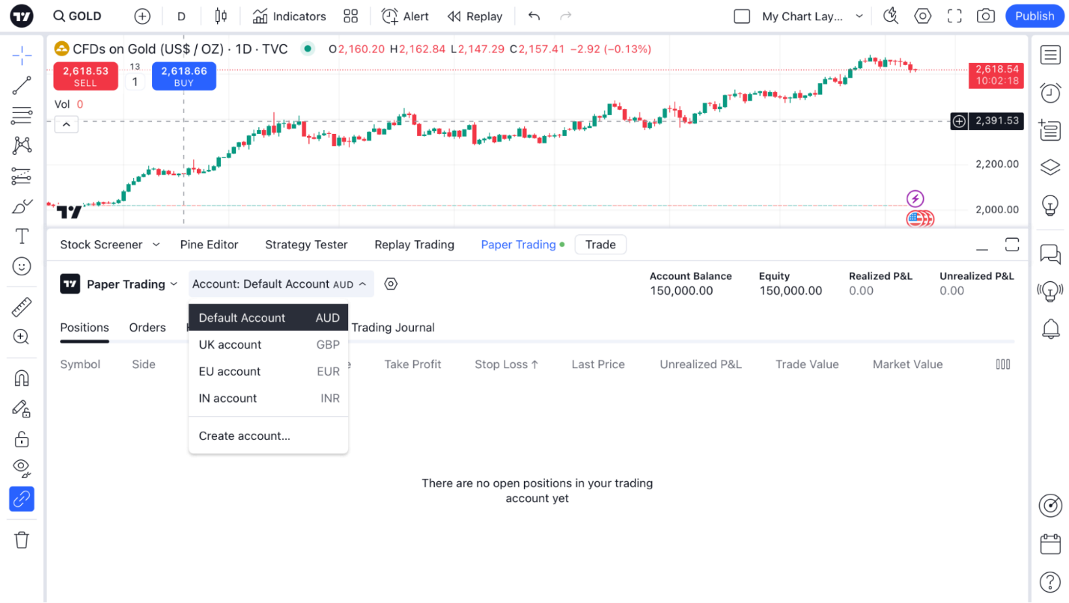Open pattern drawing tools
The image size is (1069, 603).
point(22,145)
